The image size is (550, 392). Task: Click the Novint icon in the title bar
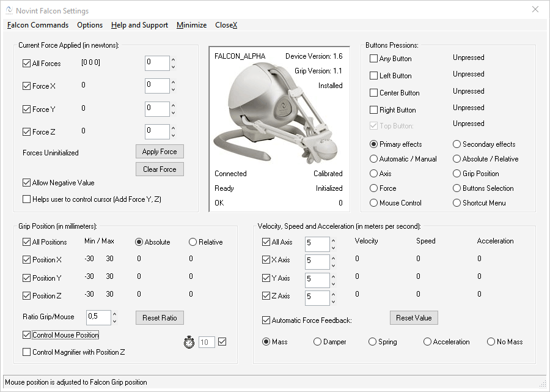[x=8, y=10]
